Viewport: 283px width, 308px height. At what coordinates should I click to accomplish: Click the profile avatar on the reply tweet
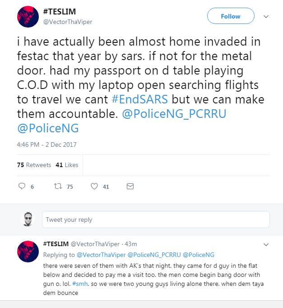[28, 252]
